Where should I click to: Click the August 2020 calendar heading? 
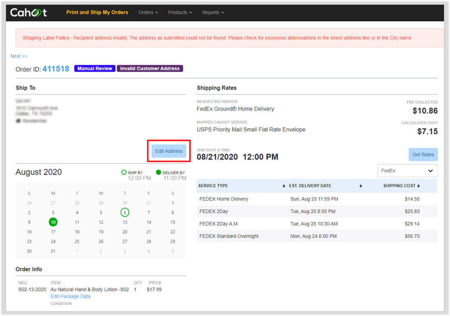point(38,172)
